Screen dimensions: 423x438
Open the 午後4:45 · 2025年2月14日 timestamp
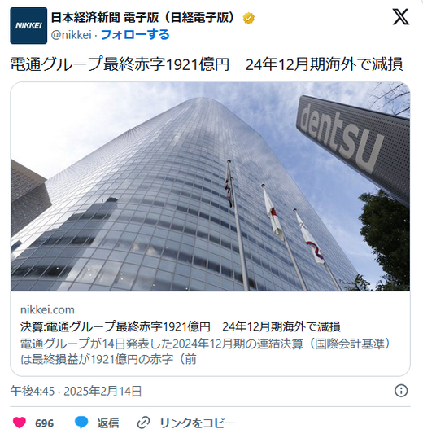[76, 391]
